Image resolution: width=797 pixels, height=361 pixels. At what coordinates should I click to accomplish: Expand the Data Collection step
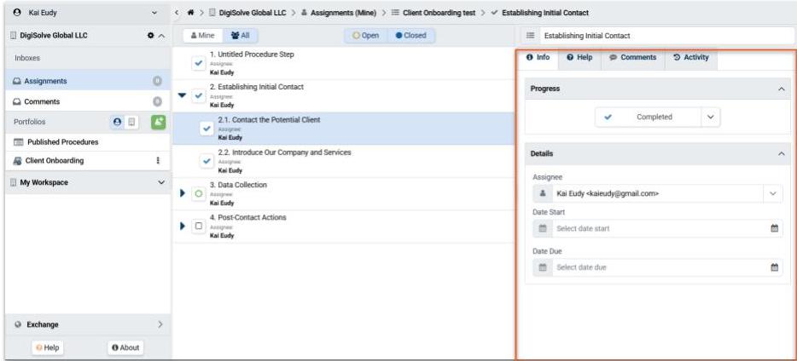(183, 193)
